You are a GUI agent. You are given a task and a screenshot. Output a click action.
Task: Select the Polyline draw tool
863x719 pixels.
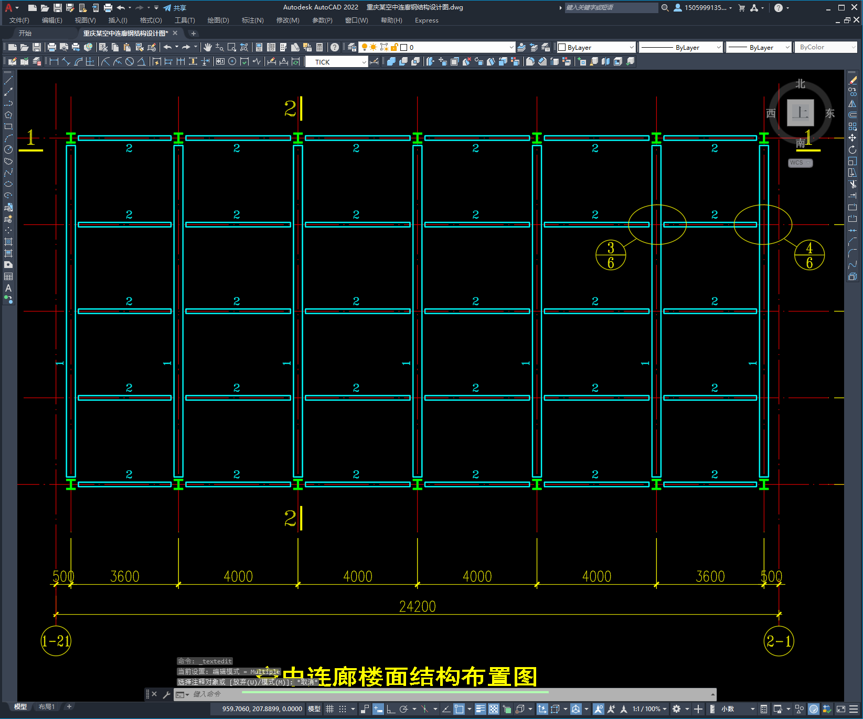[x=8, y=103]
